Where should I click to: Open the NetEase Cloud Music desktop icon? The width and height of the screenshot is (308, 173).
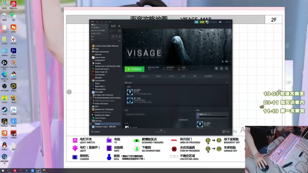[x=13, y=4]
